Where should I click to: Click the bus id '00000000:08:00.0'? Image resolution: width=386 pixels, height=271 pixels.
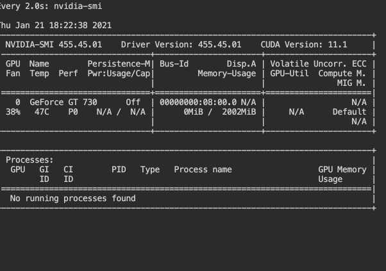198,103
